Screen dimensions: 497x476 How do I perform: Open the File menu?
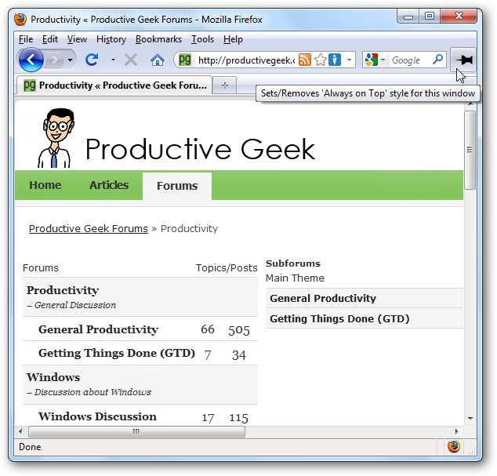pyautogui.click(x=26, y=39)
